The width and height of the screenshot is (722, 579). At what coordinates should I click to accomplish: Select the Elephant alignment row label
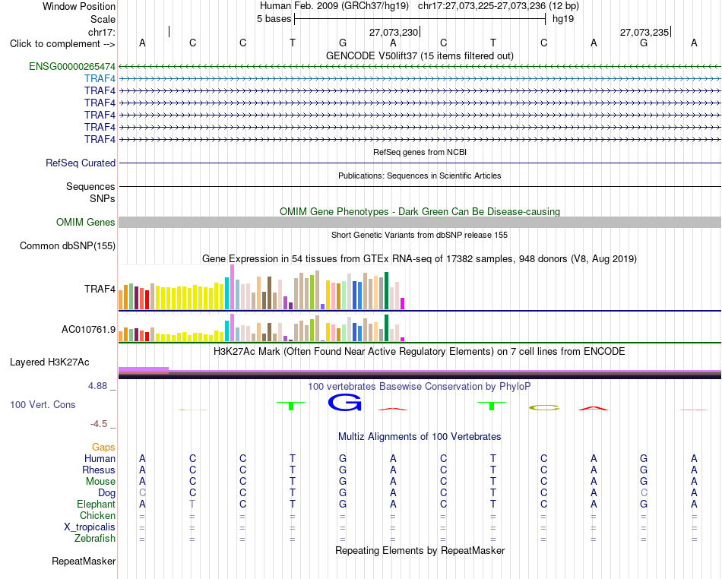pos(96,505)
